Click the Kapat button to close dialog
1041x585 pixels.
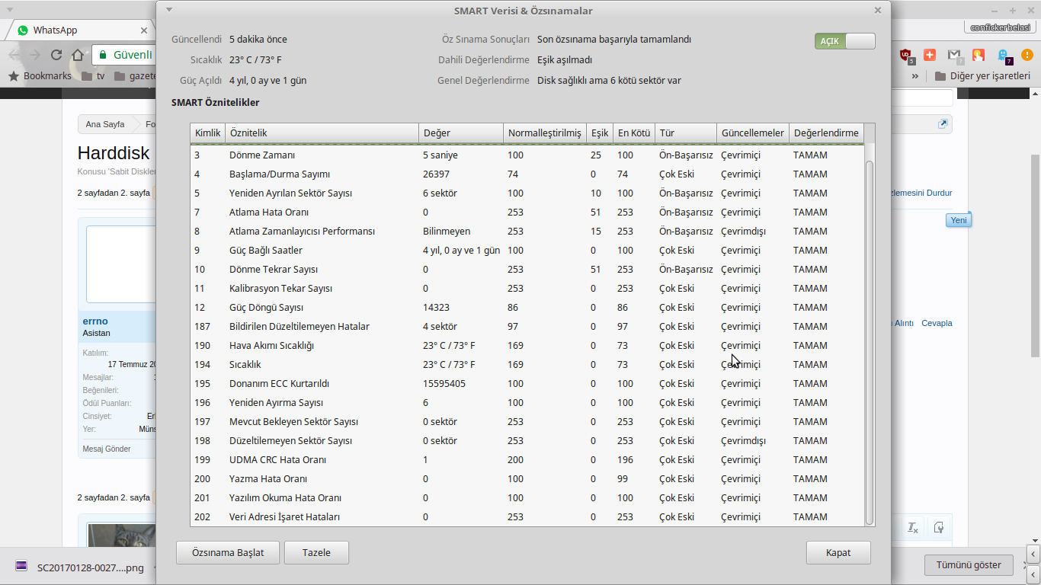(x=838, y=553)
